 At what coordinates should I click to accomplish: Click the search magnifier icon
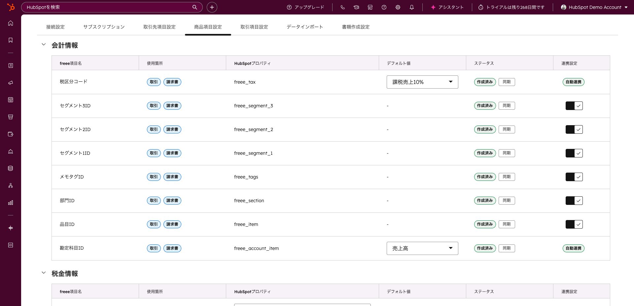pyautogui.click(x=195, y=7)
